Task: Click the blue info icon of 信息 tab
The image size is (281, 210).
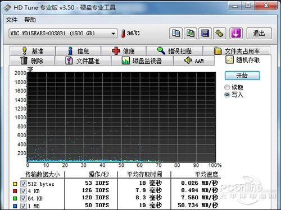Action: (x=70, y=51)
